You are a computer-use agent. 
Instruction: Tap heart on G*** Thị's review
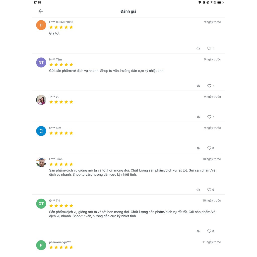[209, 231]
